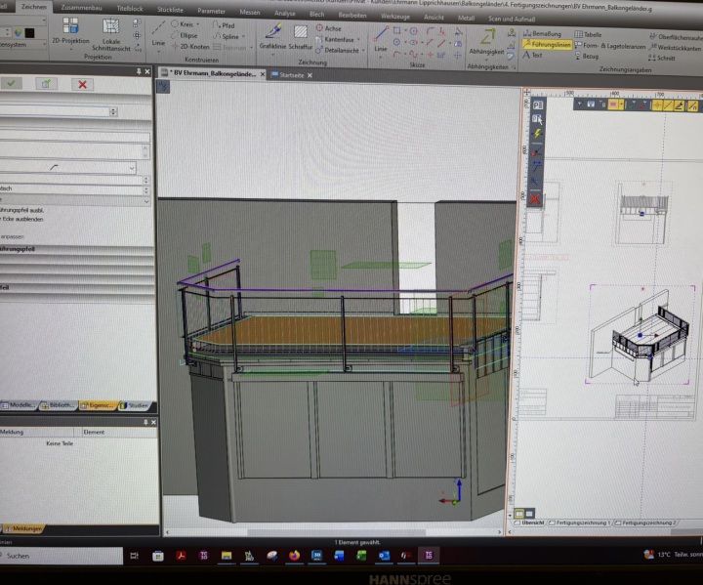Open the Titelblock ribbon tab
The width and height of the screenshot is (703, 585).
pos(130,9)
